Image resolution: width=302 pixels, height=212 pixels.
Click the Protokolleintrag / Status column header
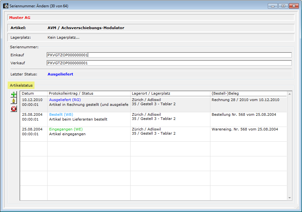(x=89, y=93)
